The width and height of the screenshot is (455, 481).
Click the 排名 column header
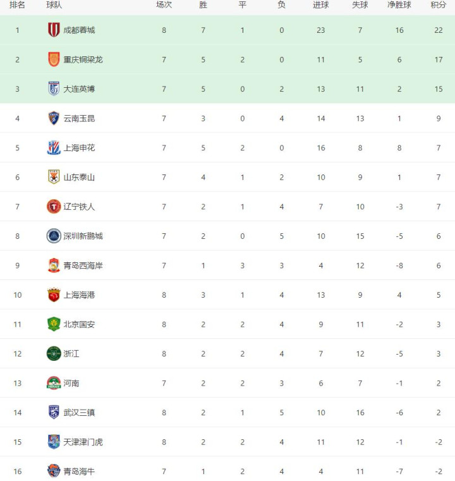click(x=17, y=5)
